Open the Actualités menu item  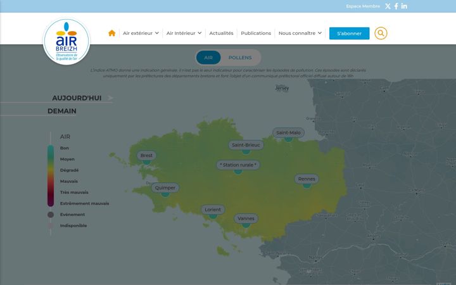point(221,33)
